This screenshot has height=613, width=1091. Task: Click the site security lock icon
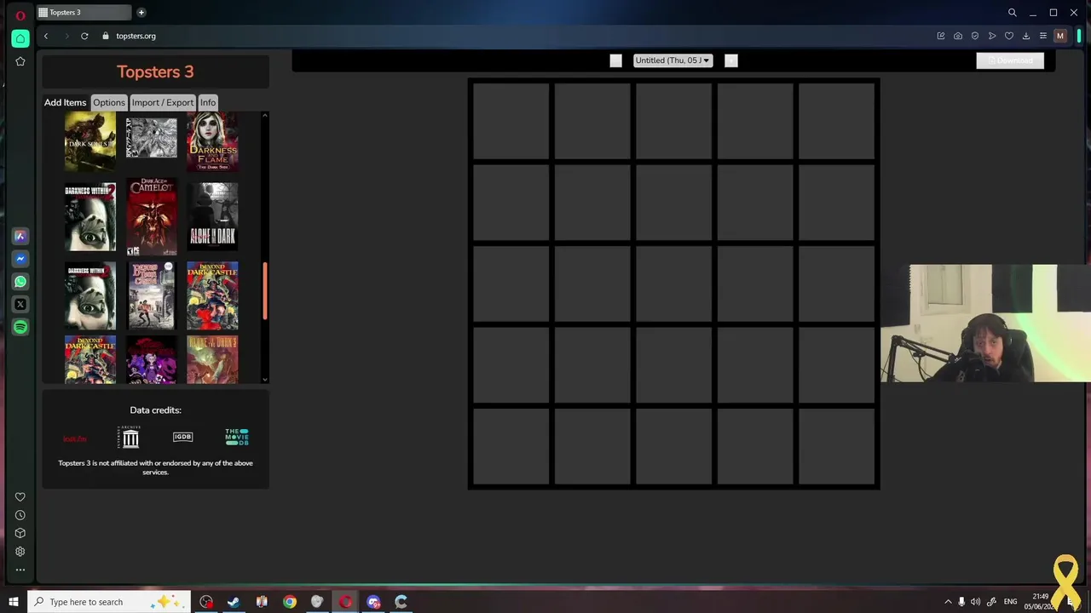(106, 36)
